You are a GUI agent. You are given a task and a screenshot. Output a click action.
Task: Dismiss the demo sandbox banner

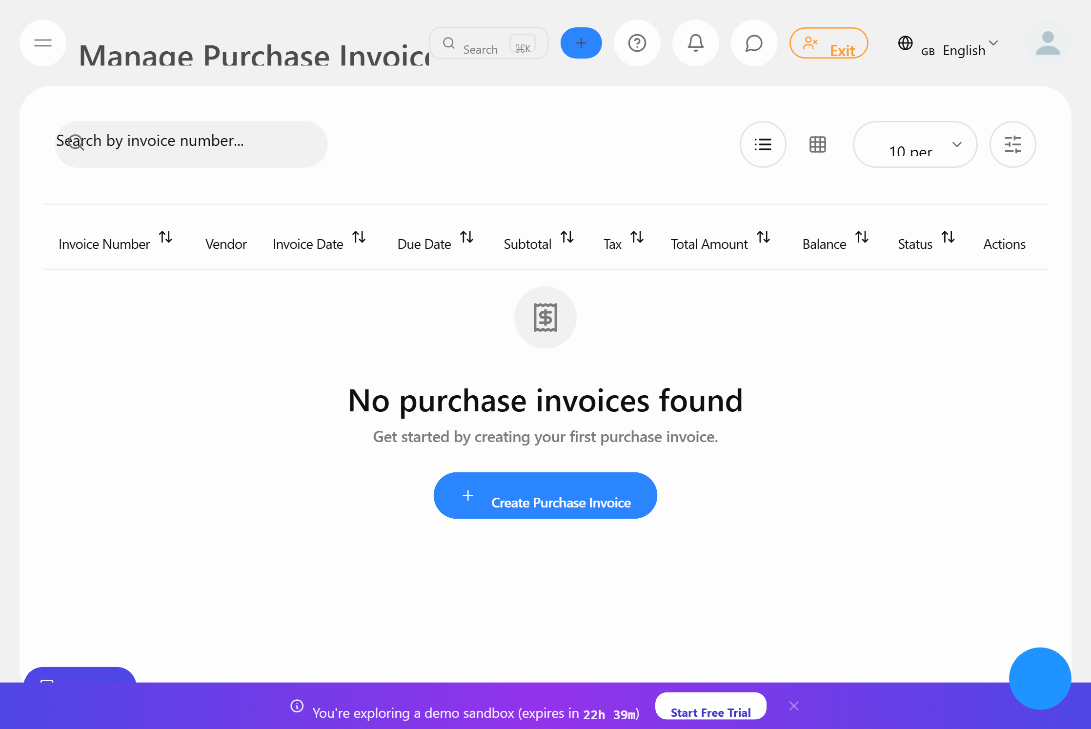point(794,706)
